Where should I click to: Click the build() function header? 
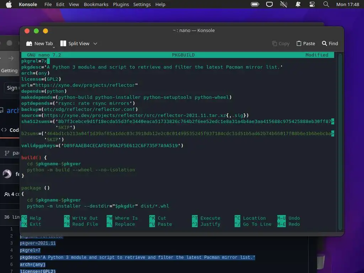click(34, 157)
